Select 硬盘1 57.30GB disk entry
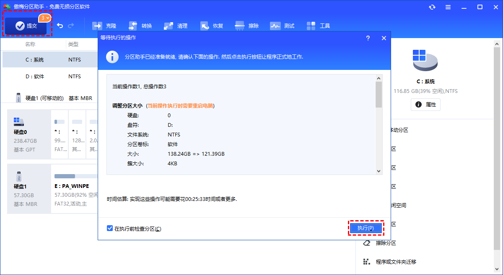The image size is (503, 275). click(x=26, y=189)
